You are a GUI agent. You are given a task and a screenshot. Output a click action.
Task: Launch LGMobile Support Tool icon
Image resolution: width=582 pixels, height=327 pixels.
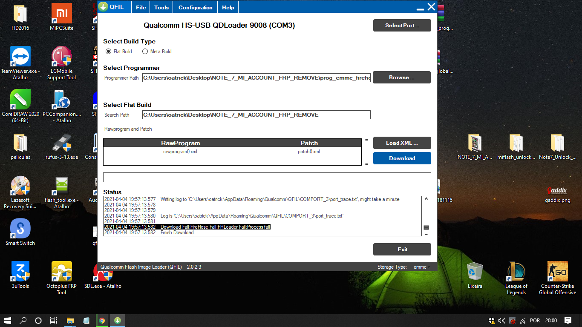pyautogui.click(x=61, y=63)
